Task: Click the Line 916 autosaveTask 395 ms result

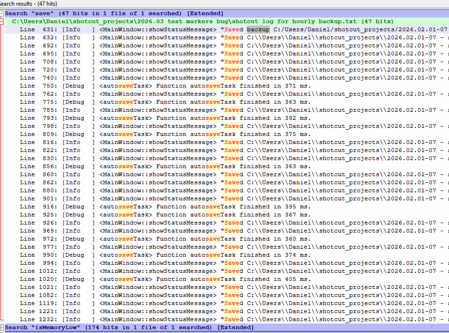Action: pyautogui.click(x=189, y=207)
